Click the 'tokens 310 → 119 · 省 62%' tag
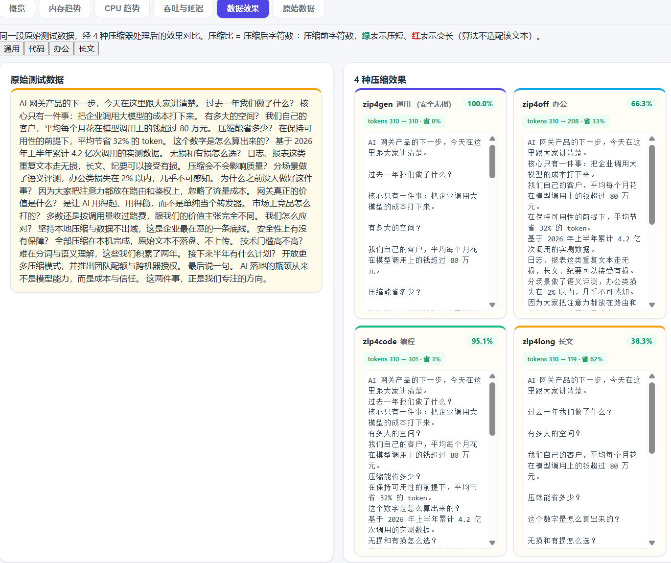This screenshot has height=563, width=671. click(565, 359)
